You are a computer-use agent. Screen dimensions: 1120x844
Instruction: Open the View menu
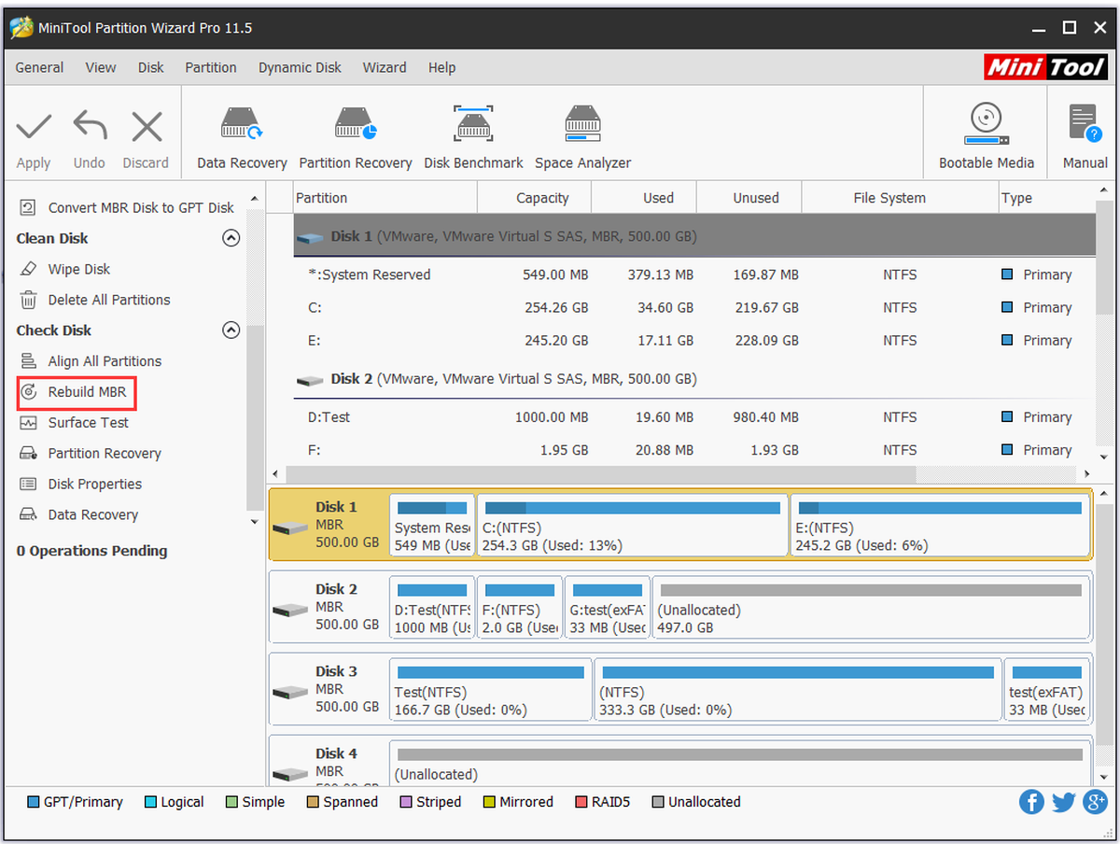(x=101, y=67)
